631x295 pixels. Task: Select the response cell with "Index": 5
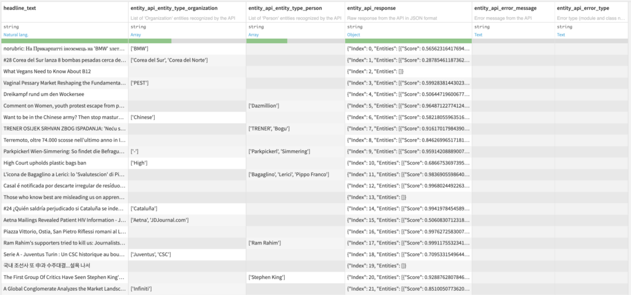pos(408,105)
